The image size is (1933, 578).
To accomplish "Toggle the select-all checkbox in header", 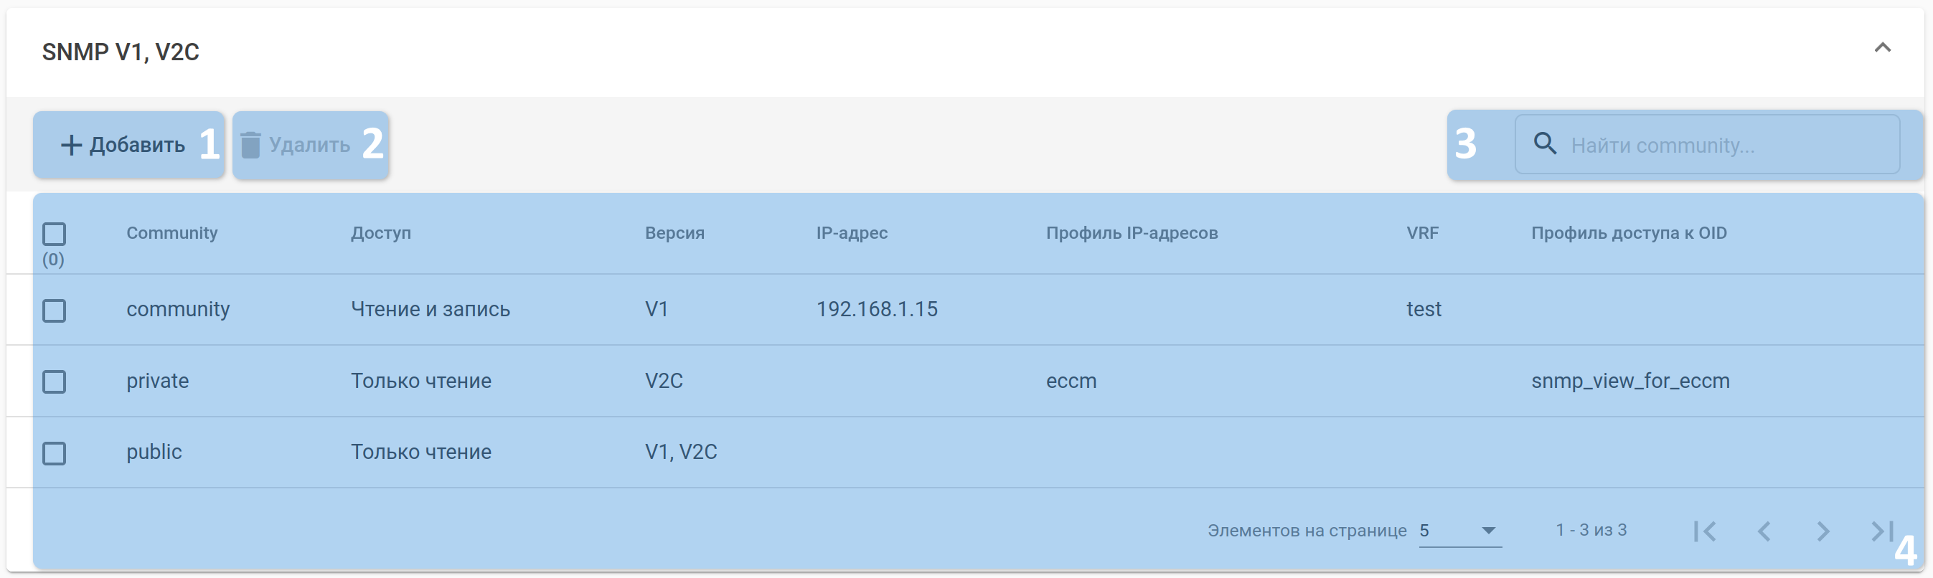I will click(x=54, y=234).
